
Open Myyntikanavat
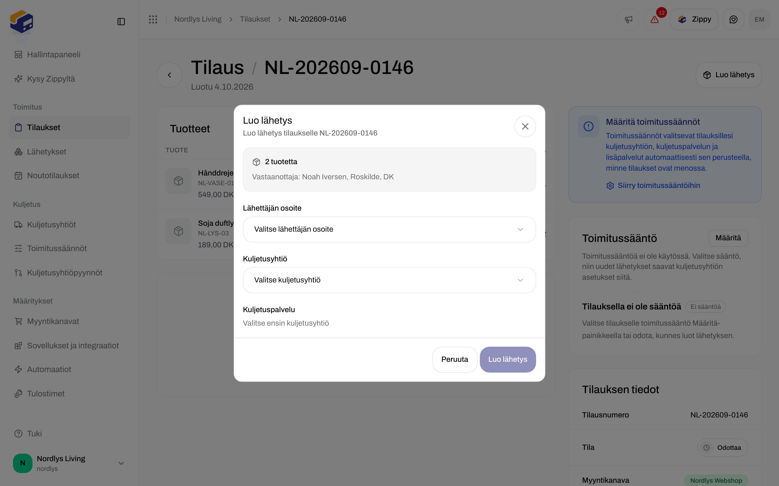click(x=69, y=321)
